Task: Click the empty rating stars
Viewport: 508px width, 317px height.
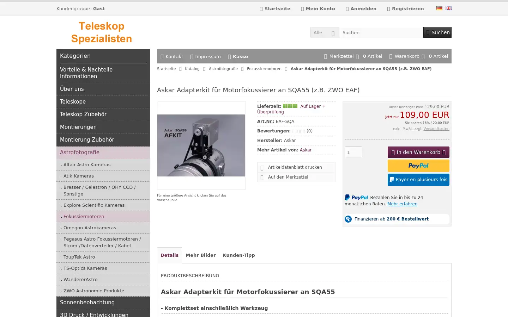Action: [298, 131]
